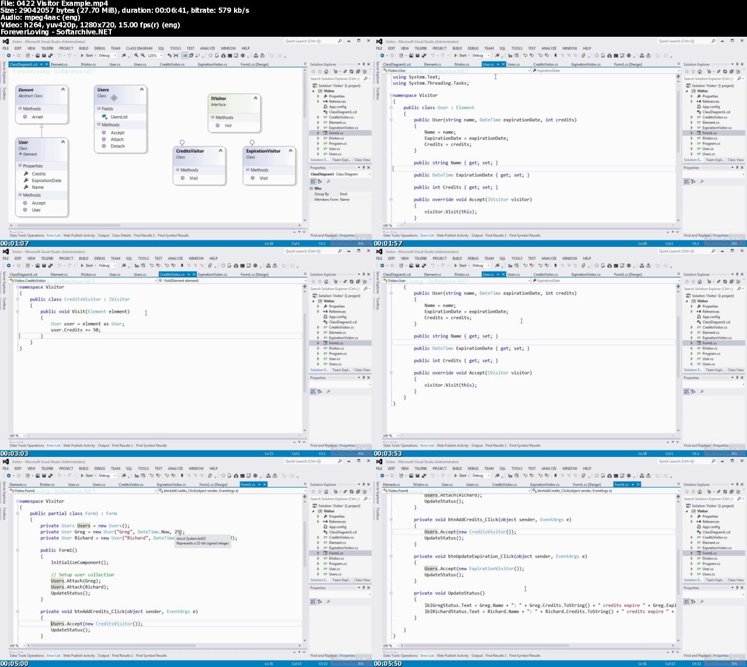In 00:05:50 frame, switch to Form1.cs [Design] tab
747x667 pixels.
(587, 484)
